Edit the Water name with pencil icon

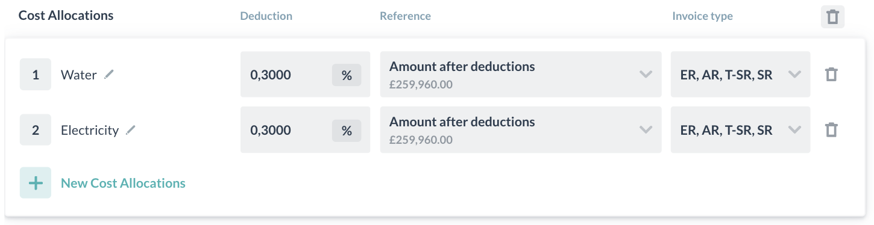pos(108,75)
